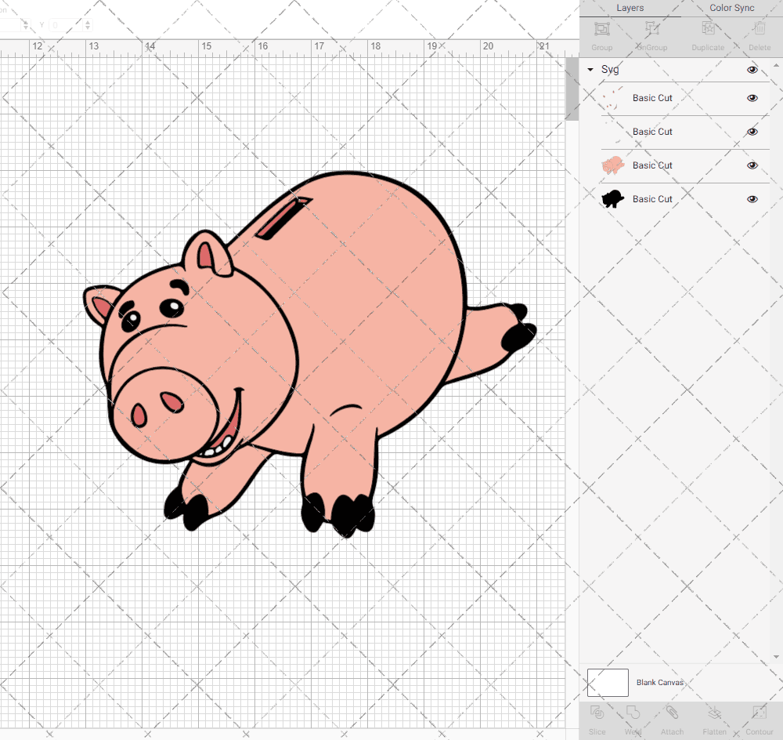Click the Slice tool icon

pos(597,712)
